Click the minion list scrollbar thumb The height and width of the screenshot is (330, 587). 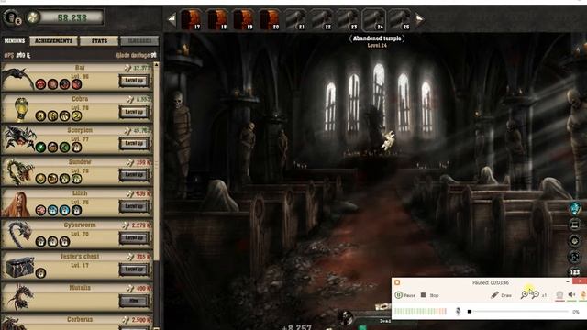(157, 163)
